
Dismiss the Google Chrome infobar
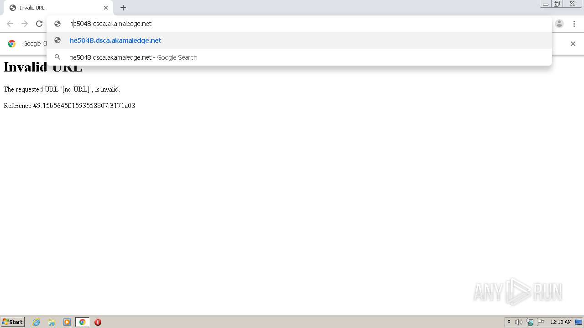(x=573, y=44)
